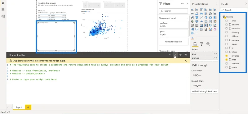Focus the Filters search box
Viewport: 248px width, 114px height.
(x=173, y=11)
